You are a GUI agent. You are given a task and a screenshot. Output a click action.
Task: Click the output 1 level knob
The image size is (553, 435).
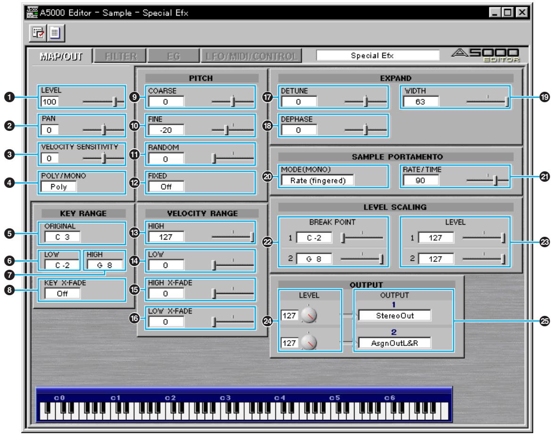(x=309, y=315)
